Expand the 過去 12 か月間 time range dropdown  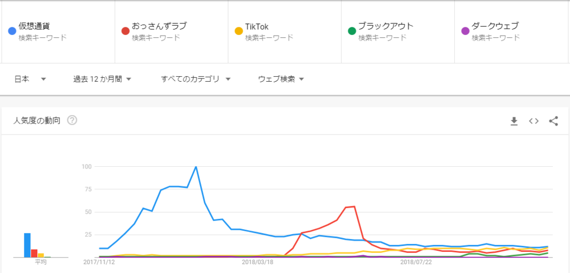point(102,79)
